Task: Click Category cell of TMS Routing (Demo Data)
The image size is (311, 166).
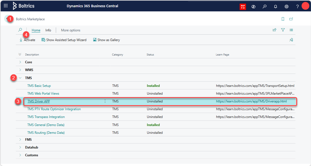Action: 116,132
